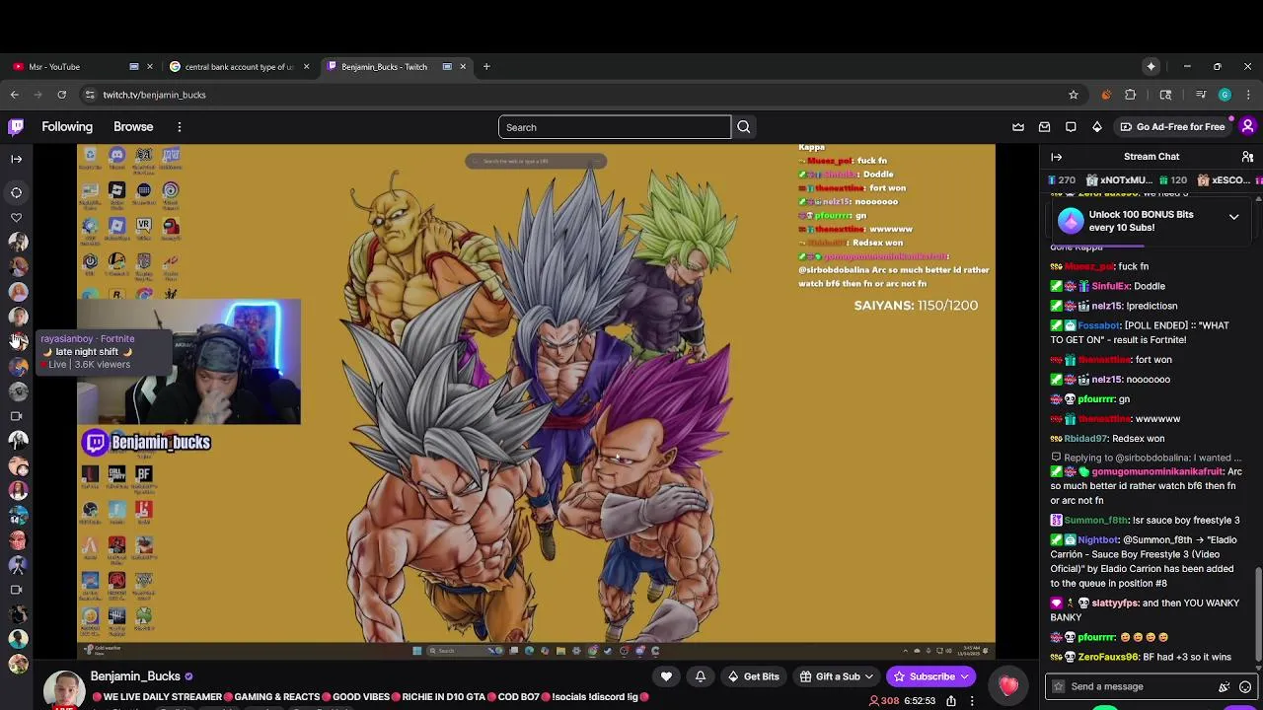This screenshot has height=710, width=1263.
Task: Click SinfulEx username in chat
Action: 1110,286
